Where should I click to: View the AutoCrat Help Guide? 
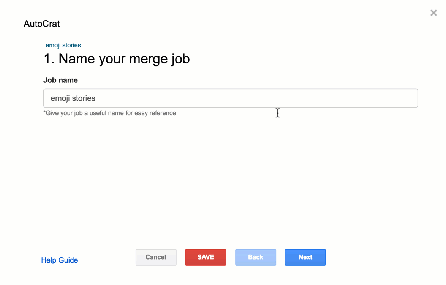[x=60, y=260]
